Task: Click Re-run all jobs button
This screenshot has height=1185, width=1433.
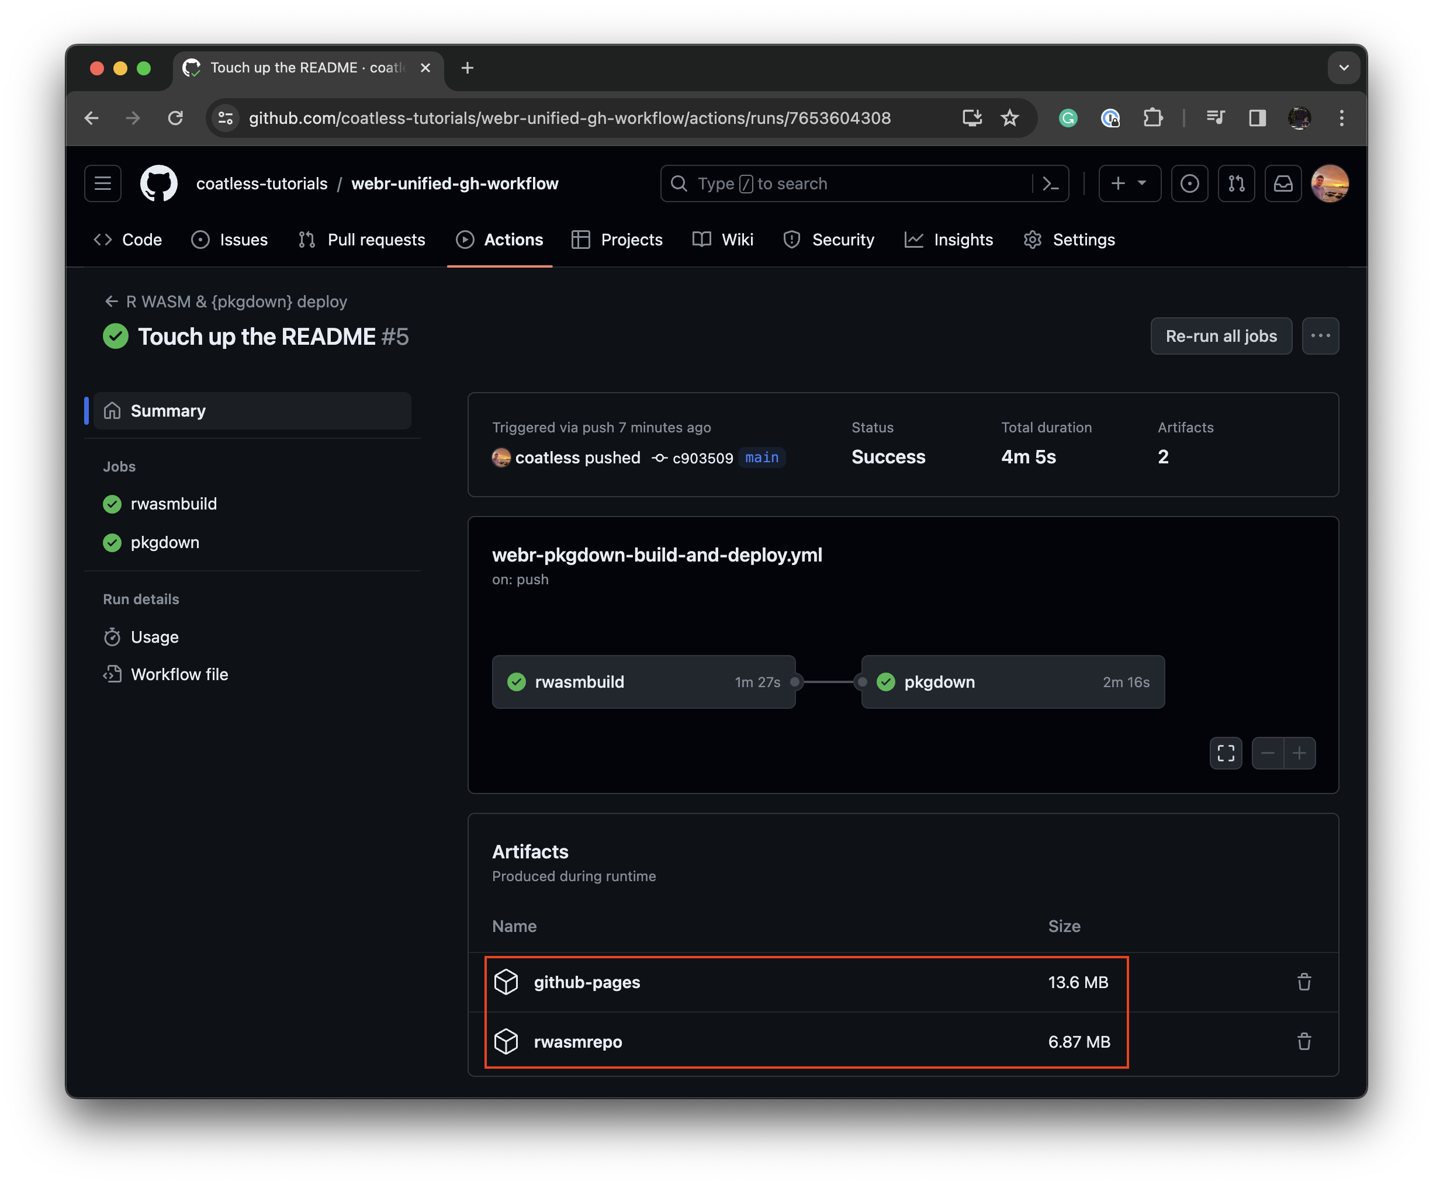Action: (1221, 335)
